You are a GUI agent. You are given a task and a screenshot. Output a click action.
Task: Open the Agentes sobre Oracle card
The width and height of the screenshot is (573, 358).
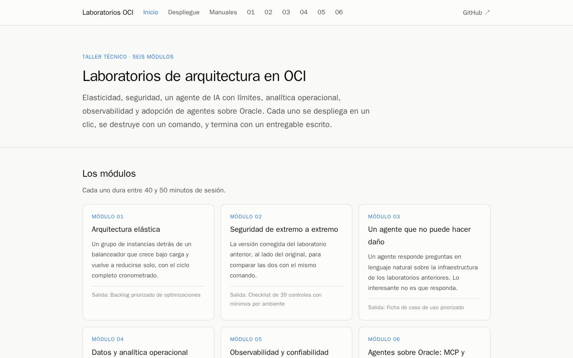(x=424, y=343)
